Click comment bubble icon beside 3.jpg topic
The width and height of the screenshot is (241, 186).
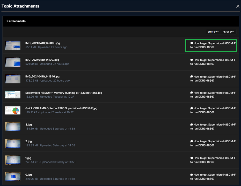tap(192, 125)
